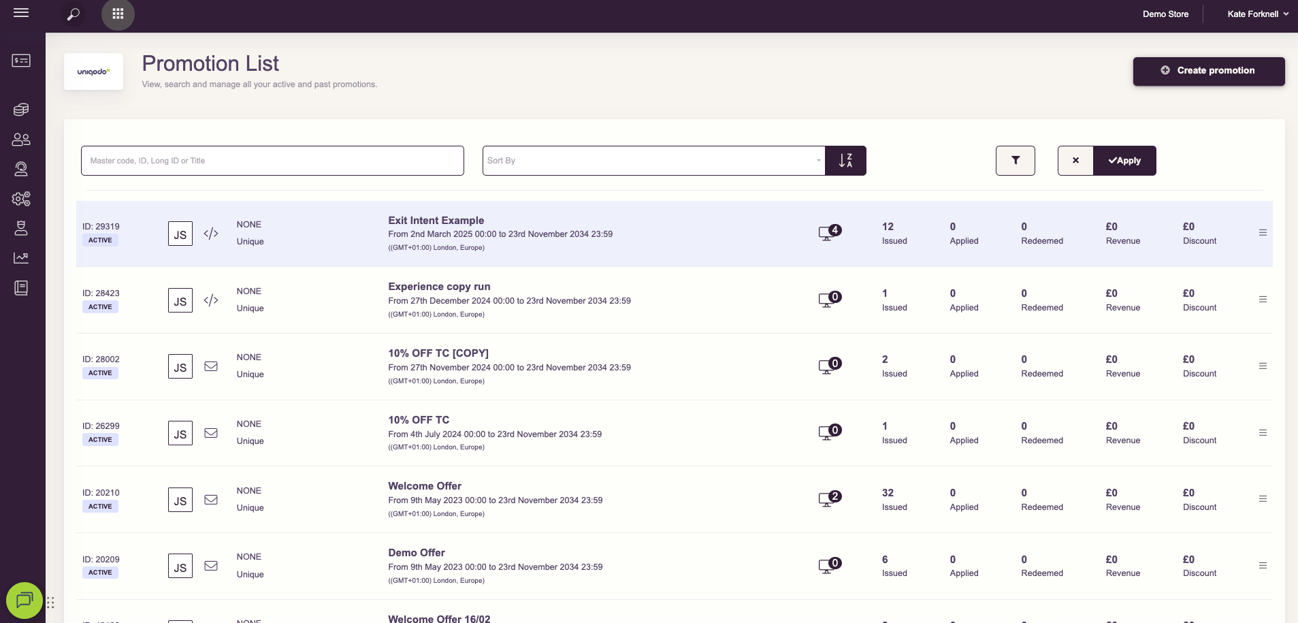1298x623 pixels.
Task: Open the Demo Offer promotion title
Action: coord(417,553)
